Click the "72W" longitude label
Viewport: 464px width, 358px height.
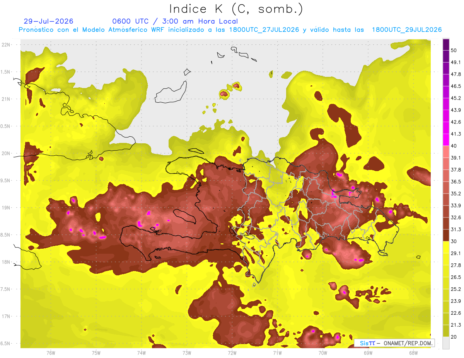pyautogui.click(x=232, y=353)
